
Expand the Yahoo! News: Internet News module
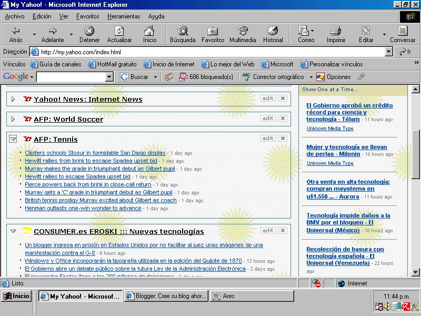click(x=13, y=99)
